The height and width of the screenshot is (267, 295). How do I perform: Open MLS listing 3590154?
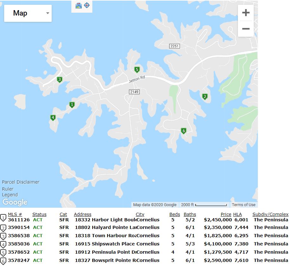coord(19,227)
